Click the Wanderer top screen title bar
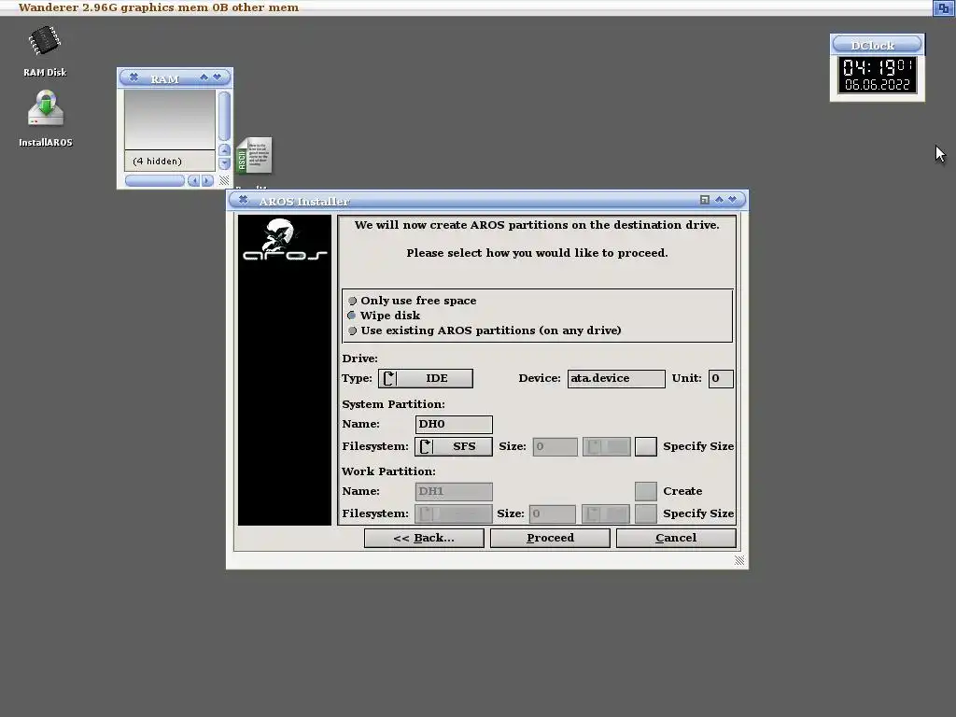Image resolution: width=956 pixels, height=717 pixels. point(466,7)
